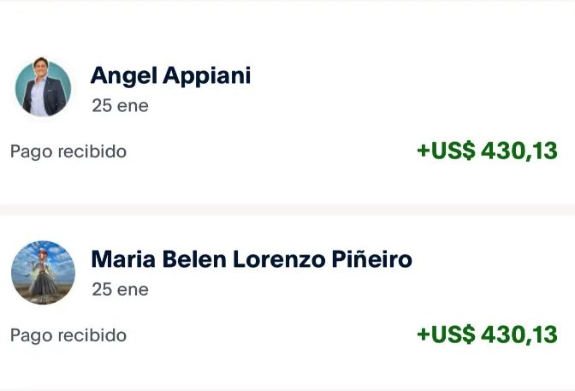575x391 pixels.
Task: Click the 25 ene date under Maria Belen
Action: 121,289
